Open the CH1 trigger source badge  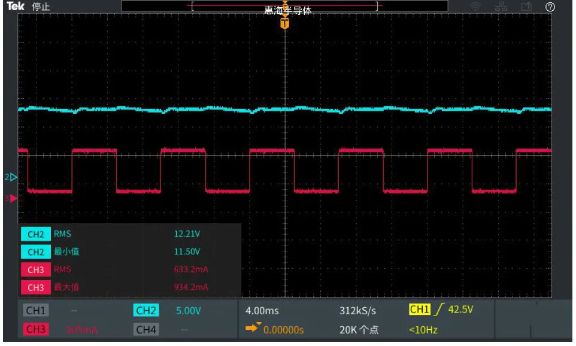point(420,309)
